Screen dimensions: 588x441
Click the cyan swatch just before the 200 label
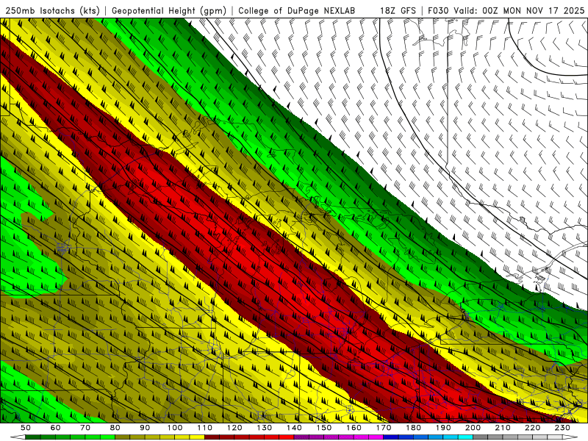point(465,437)
